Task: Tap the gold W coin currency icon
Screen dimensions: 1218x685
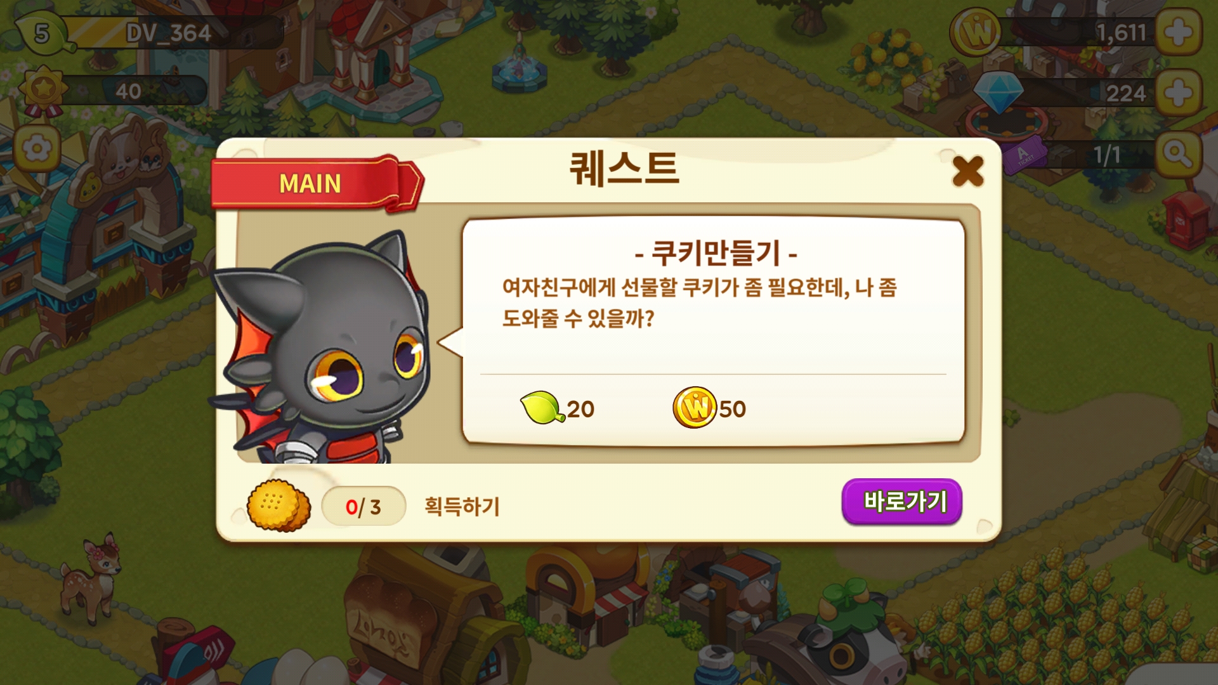Action: [975, 32]
